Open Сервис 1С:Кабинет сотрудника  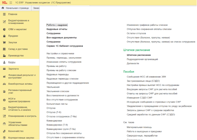[65, 46]
